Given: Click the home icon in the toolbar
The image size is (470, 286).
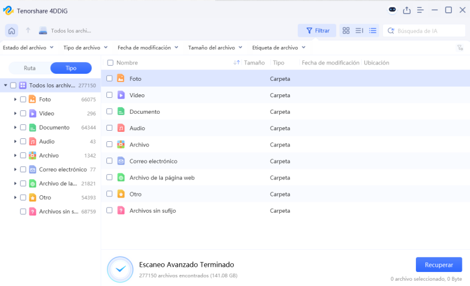Looking at the screenshot, I should [x=11, y=30].
